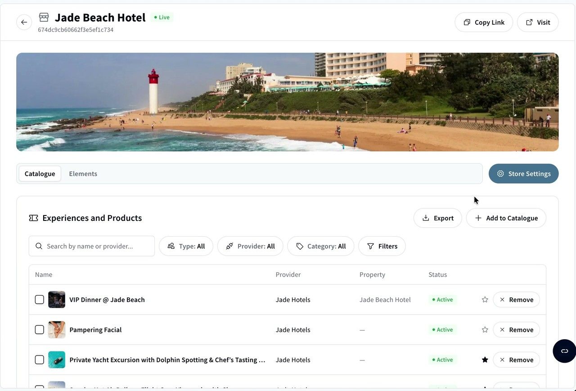Tick the Pampering Facial checkbox

click(40, 330)
